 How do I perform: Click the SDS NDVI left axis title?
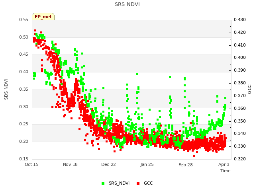[x=6, y=90]
